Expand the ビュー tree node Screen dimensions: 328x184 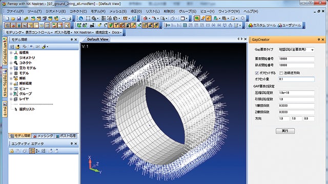tap(11, 88)
